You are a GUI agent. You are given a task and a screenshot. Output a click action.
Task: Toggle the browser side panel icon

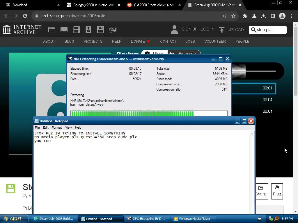[x=273, y=16]
